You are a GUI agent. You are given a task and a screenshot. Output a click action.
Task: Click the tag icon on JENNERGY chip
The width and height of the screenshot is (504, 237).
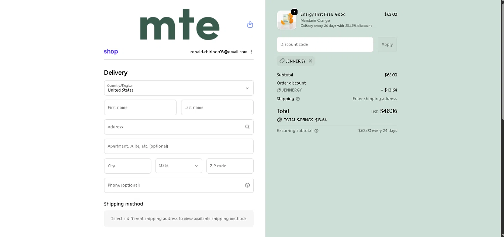tap(282, 61)
